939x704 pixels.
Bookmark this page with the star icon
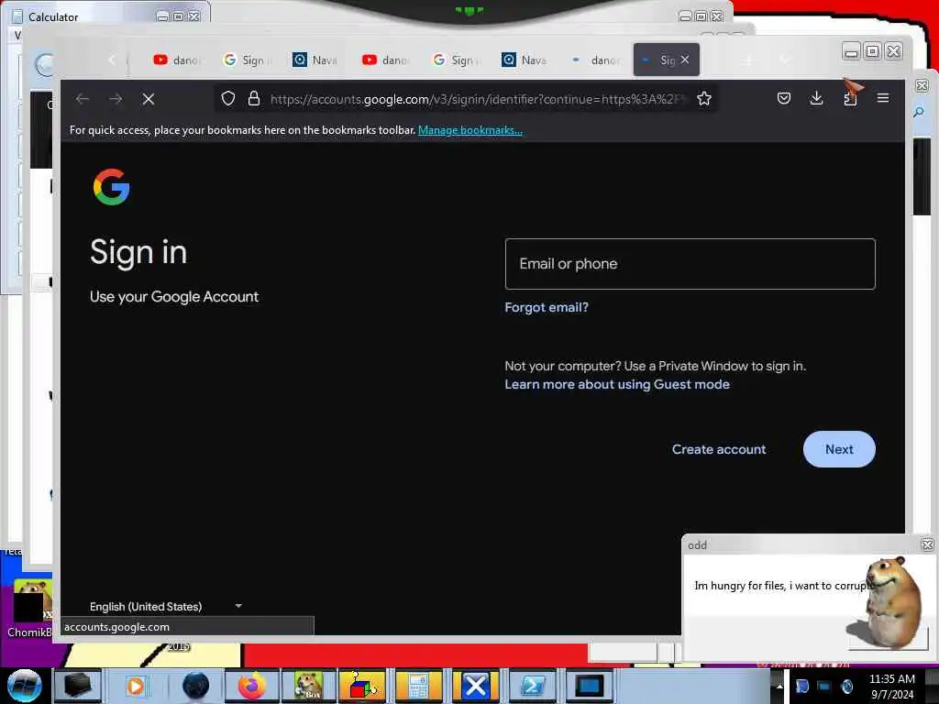point(704,99)
